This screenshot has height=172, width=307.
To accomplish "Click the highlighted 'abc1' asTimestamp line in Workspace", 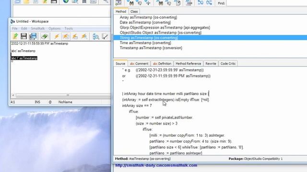I will pyautogui.click(x=24, y=58).
